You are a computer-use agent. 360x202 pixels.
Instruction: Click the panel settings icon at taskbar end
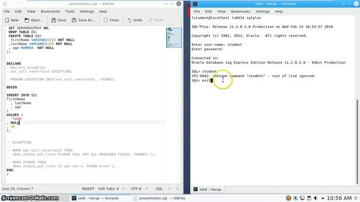355,198
